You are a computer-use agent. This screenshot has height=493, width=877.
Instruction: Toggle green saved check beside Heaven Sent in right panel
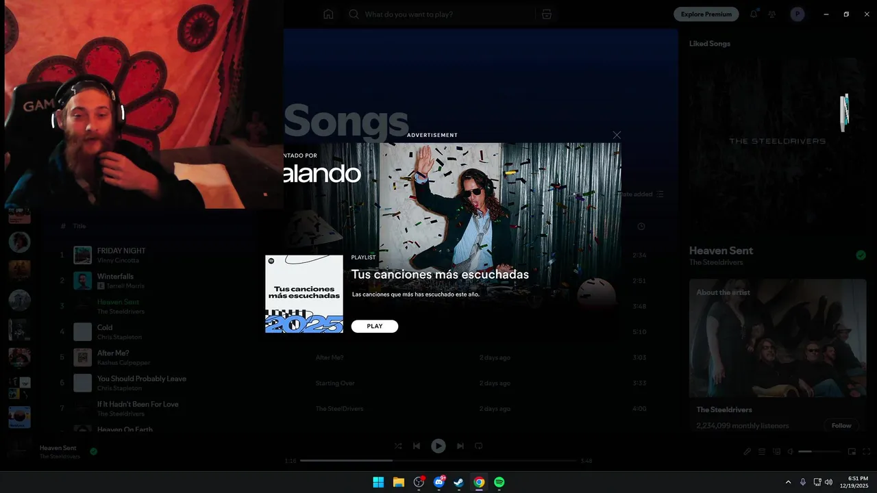[861, 255]
